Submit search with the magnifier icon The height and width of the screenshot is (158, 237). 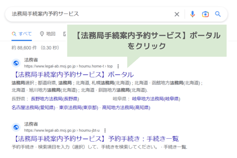click(x=218, y=14)
